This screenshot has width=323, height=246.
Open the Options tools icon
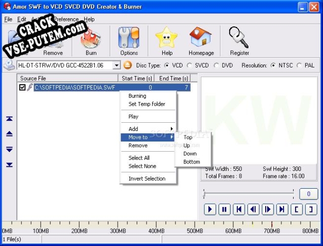pos(129,38)
